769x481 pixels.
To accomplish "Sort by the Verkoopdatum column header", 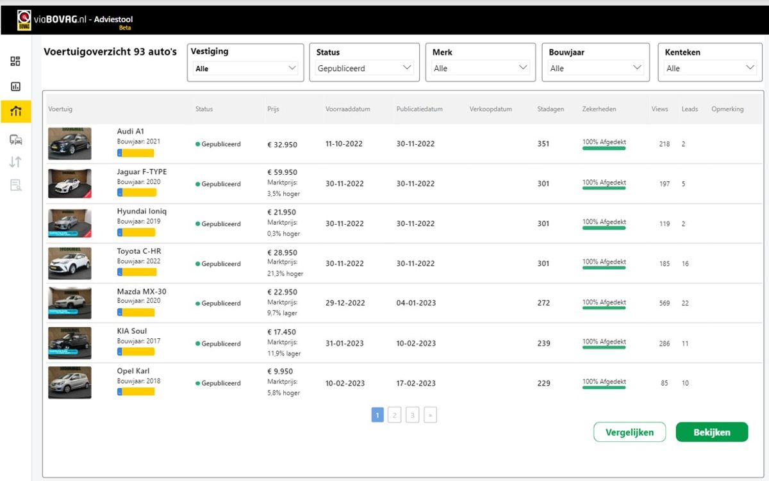I will (490, 109).
